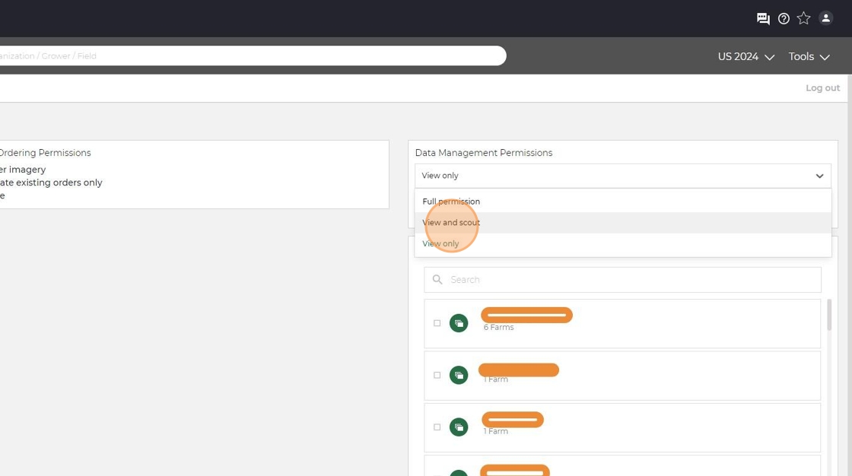Expand the Tools menu
The image size is (852, 476).
[809, 56]
